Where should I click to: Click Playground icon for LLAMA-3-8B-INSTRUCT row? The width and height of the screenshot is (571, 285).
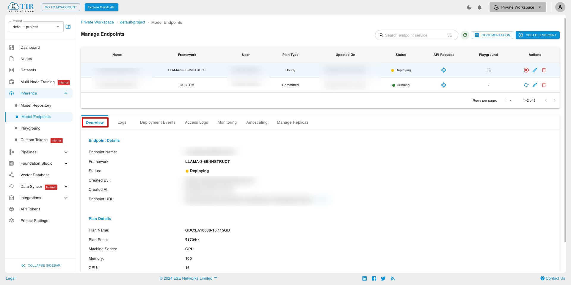click(x=488, y=70)
